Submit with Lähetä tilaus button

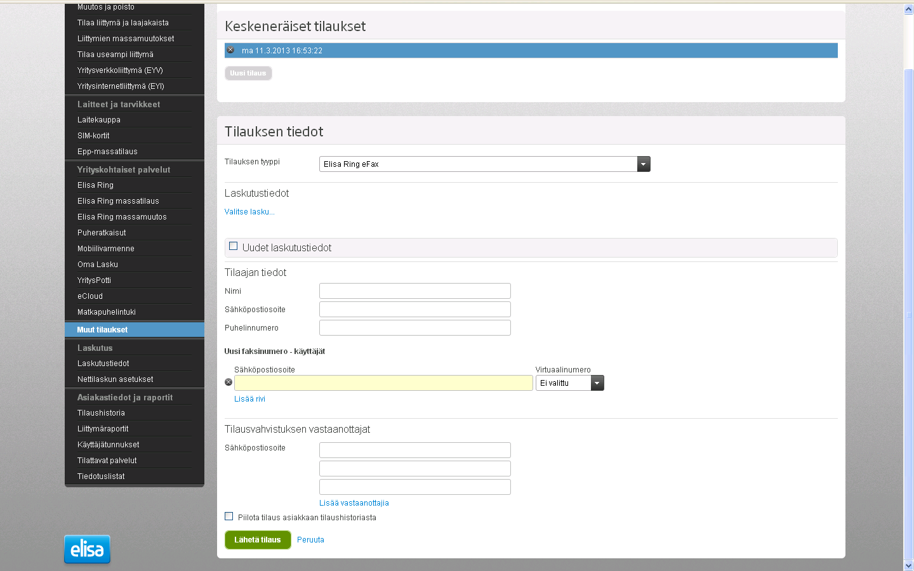[258, 540]
